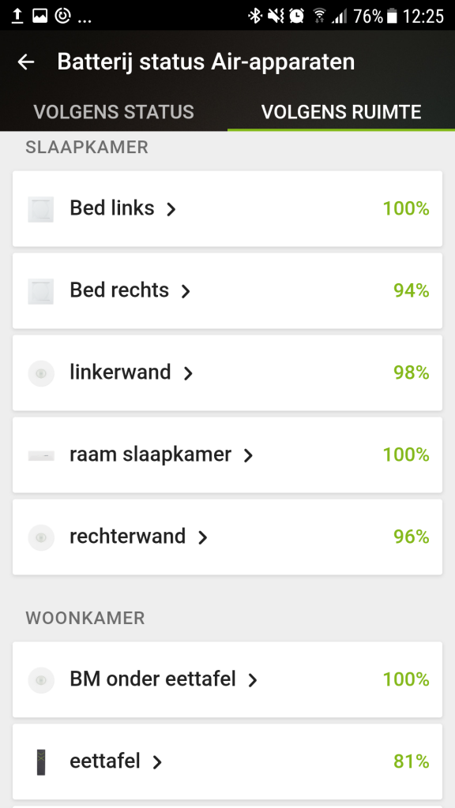
Task: Open the Bed rechts device entry
Action: [x=185, y=292]
